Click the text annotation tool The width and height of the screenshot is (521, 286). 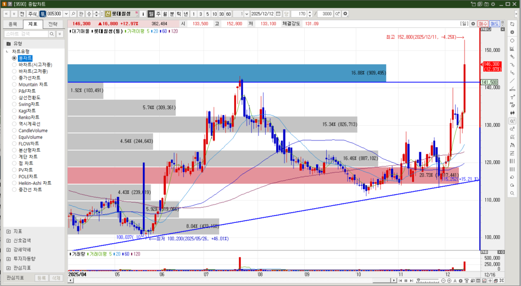512,97
